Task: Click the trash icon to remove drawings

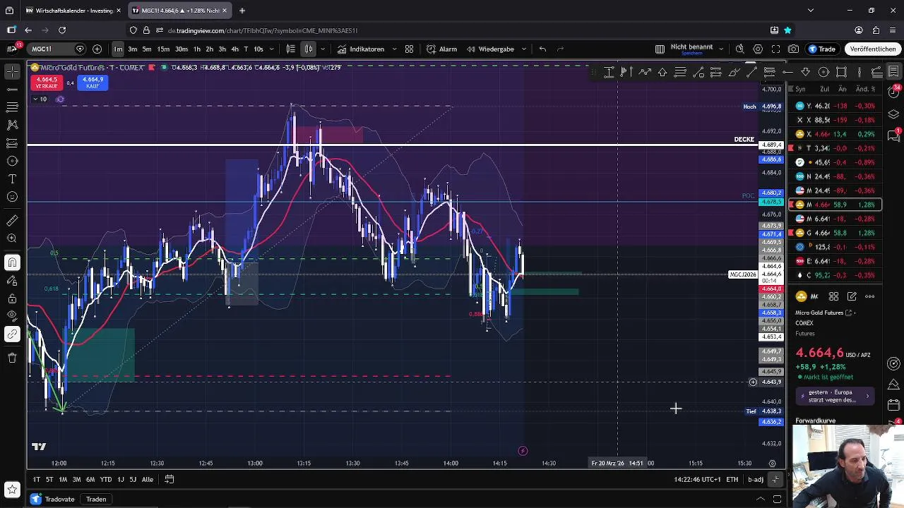Action: (12, 358)
